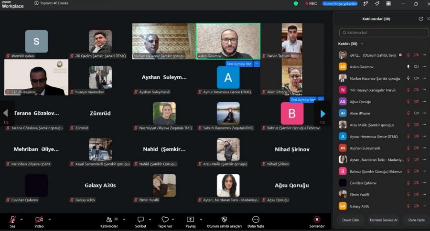The height and width of the screenshot is (231, 430).
Task: Select Aytan, Nardaran Tarix participant tile
Action: point(228,186)
